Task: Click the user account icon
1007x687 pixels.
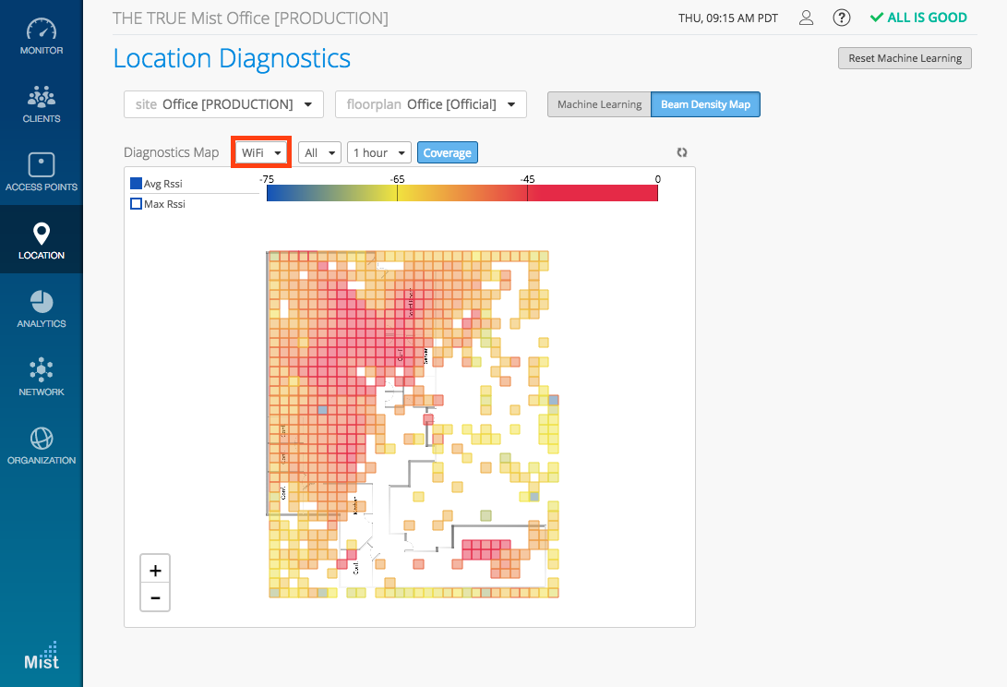Action: (806, 18)
